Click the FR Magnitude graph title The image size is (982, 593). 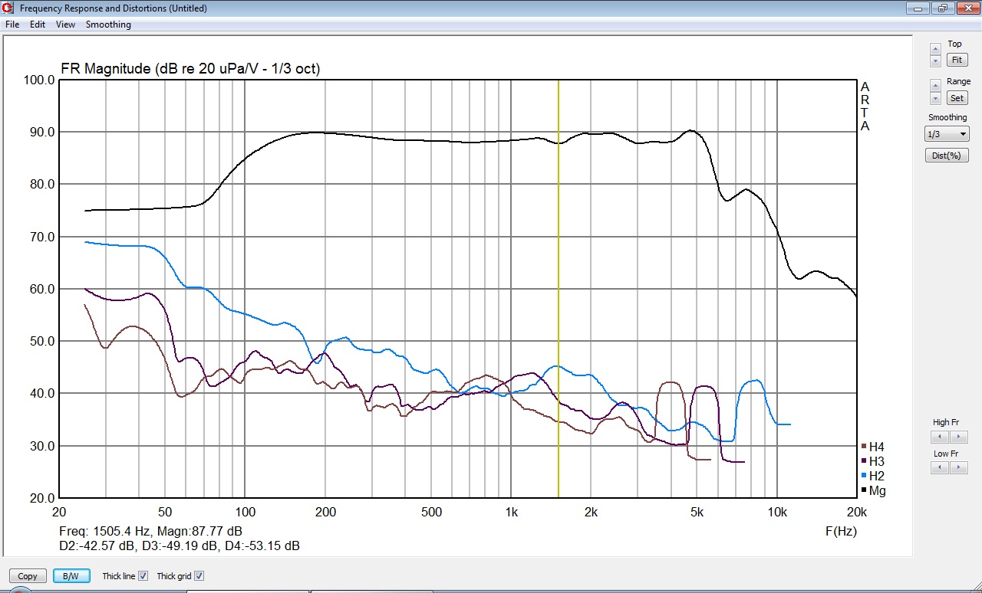tap(190, 69)
